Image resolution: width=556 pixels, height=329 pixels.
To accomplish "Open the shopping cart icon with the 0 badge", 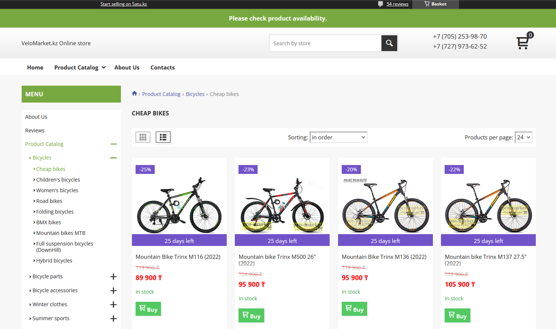I will 524,42.
